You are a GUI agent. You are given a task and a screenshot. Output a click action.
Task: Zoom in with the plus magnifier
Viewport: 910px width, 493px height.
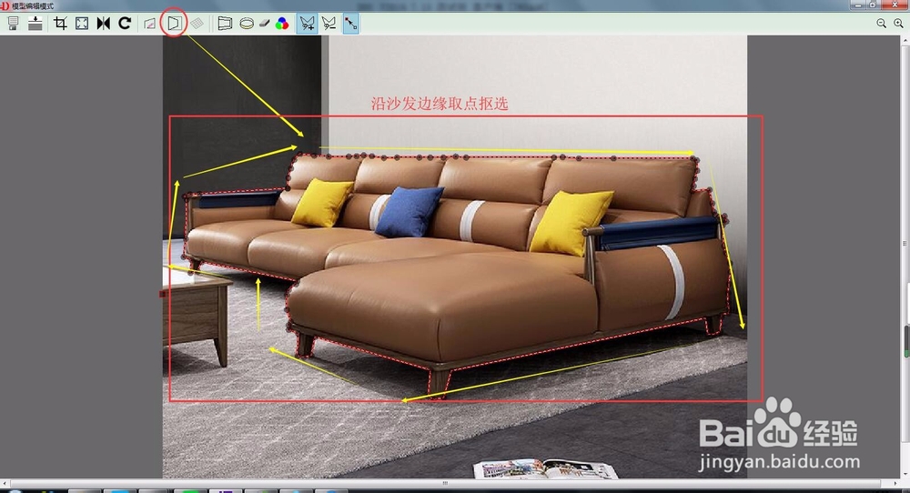point(898,24)
